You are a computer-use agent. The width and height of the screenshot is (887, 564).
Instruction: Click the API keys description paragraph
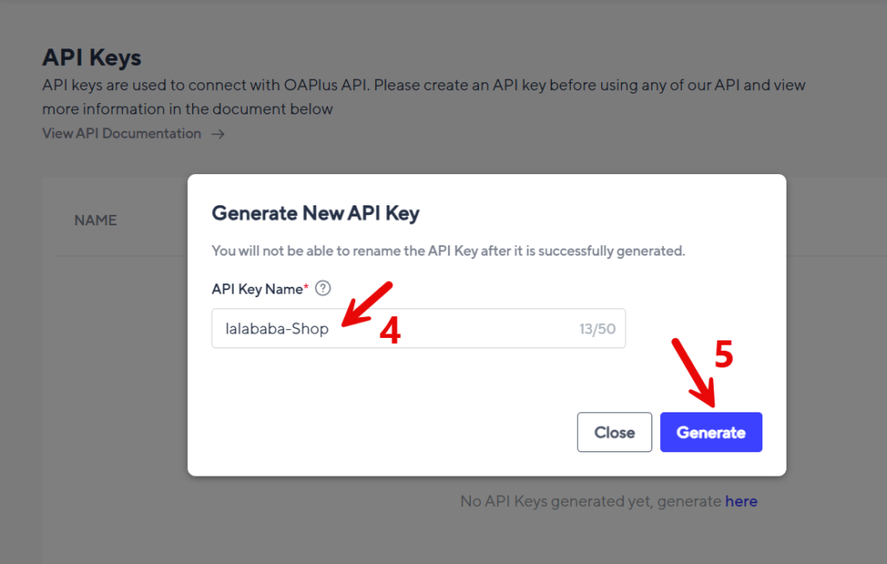pos(424,97)
